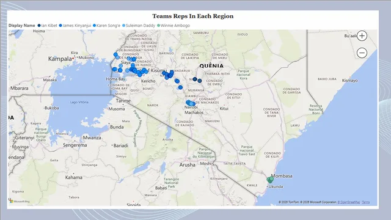Filter map by Ian Kibet legend label

pos(49,26)
